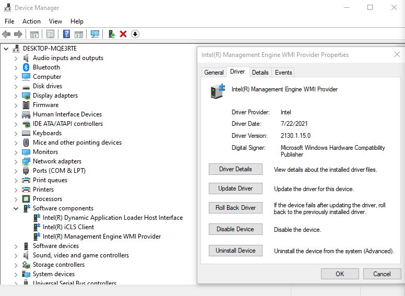Select Intel(R) Dynamic Application Loader Host Interface
This screenshot has width=405, height=296.
click(x=113, y=218)
